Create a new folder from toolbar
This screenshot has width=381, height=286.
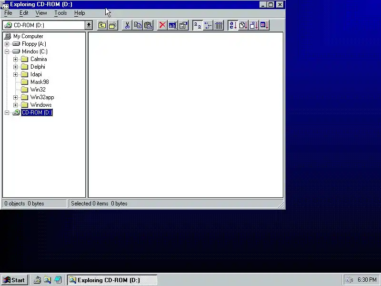[x=113, y=25]
